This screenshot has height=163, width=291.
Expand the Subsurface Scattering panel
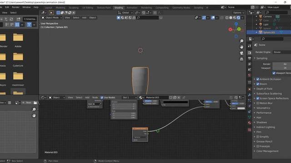click(x=269, y=94)
